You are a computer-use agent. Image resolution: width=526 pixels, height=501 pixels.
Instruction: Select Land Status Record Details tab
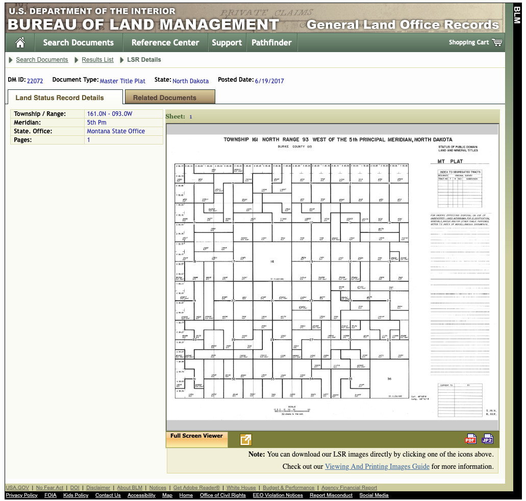point(60,98)
